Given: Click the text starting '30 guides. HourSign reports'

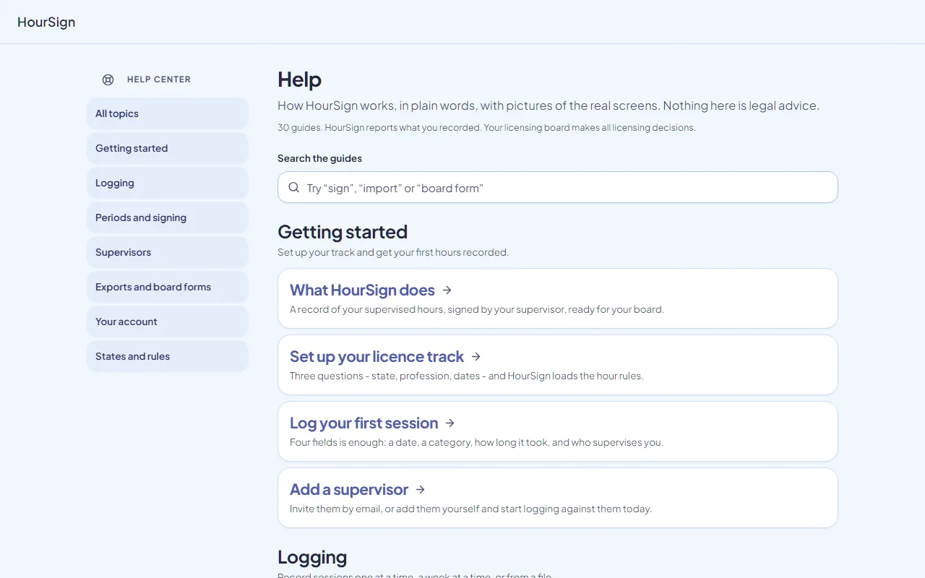Looking at the screenshot, I should 486,127.
